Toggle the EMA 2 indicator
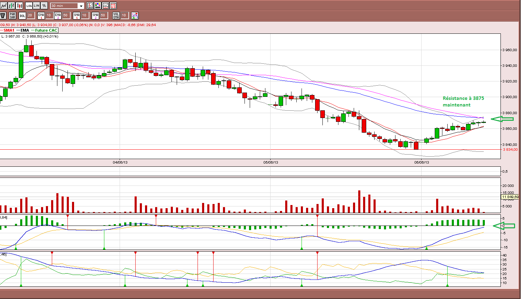 tap(58, 15)
